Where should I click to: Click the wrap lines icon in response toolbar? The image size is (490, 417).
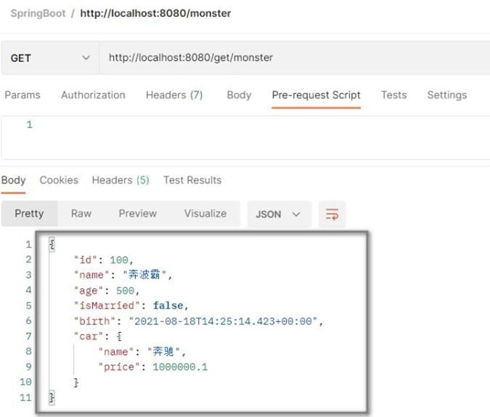[332, 215]
